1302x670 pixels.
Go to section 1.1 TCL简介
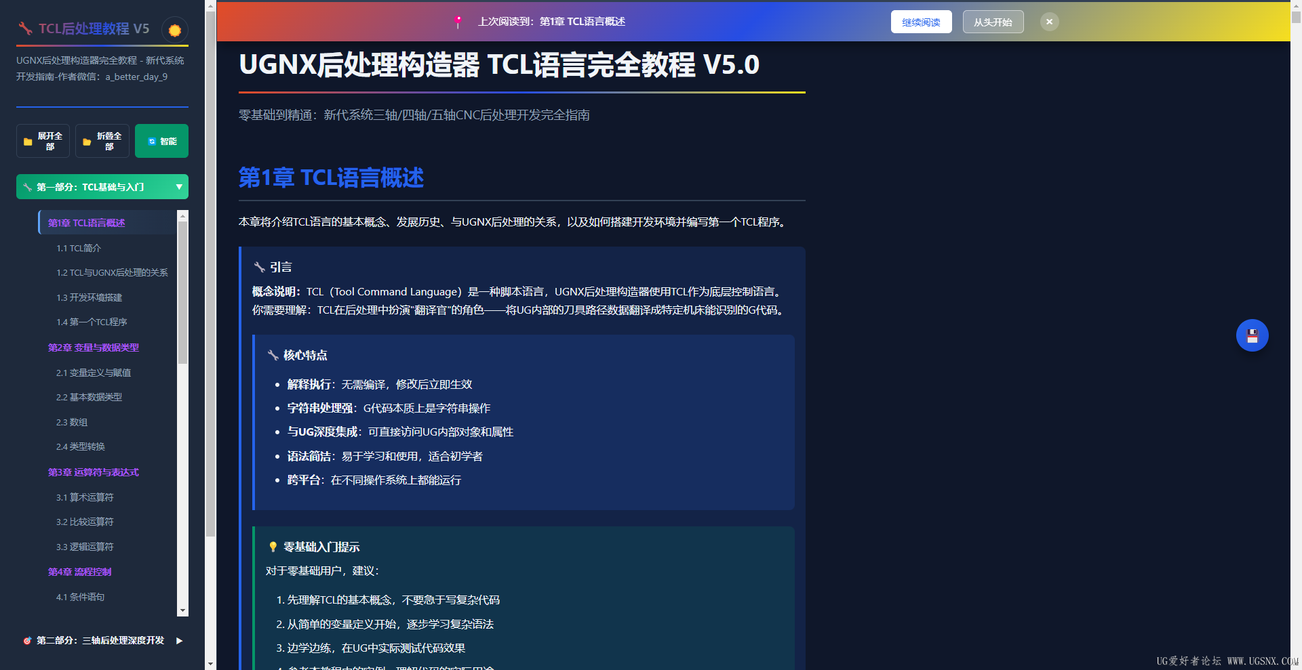click(x=79, y=248)
